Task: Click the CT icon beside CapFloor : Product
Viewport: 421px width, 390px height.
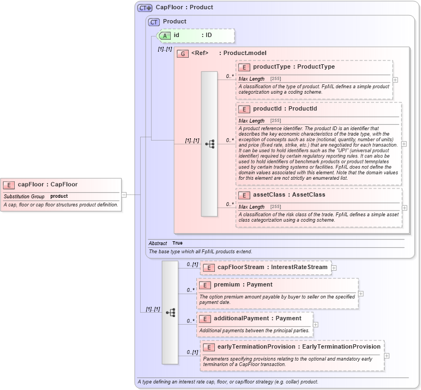Action: [145, 8]
